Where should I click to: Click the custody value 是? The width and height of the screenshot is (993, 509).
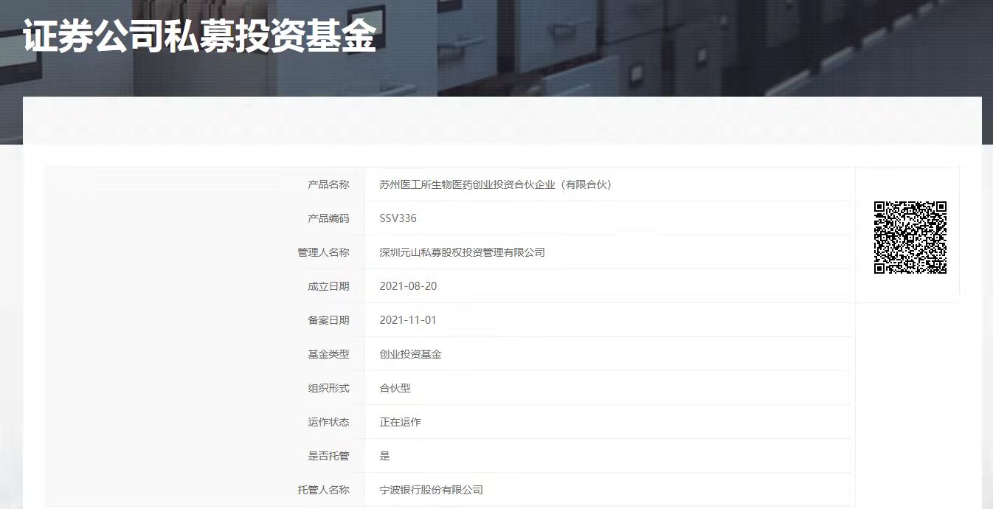[384, 456]
